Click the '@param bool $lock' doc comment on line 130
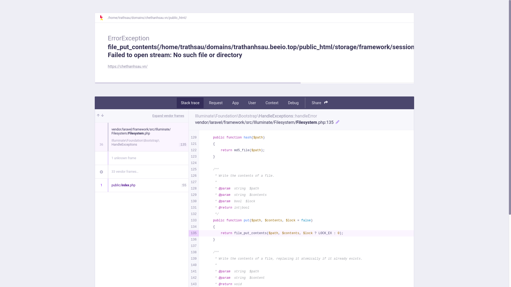This screenshot has width=511, height=287. (237, 201)
